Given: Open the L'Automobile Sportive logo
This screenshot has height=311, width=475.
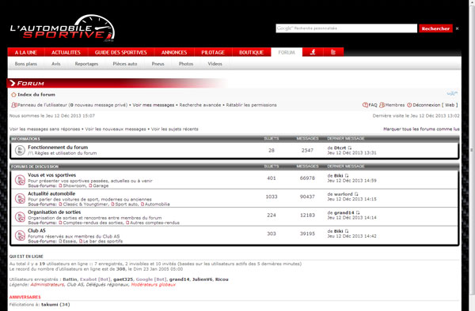Looking at the screenshot, I should [63, 28].
